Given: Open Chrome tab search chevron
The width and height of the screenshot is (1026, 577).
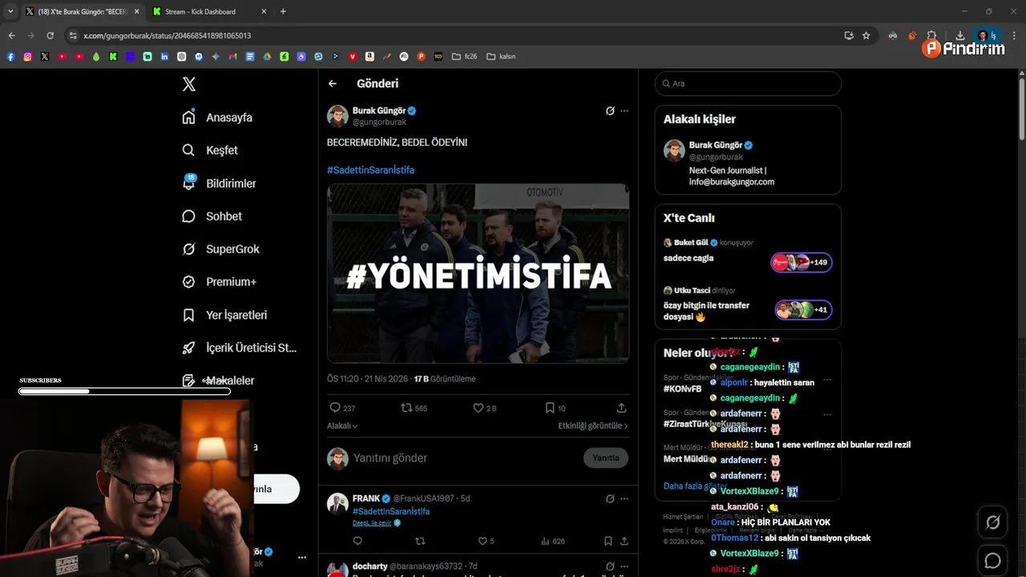Looking at the screenshot, I should coord(10,11).
